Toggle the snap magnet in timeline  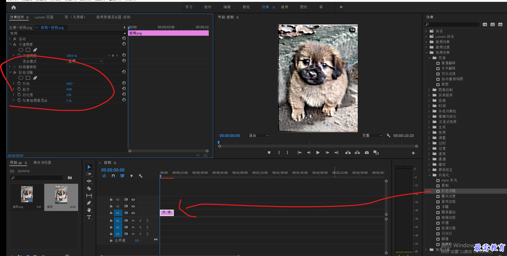[x=113, y=176]
